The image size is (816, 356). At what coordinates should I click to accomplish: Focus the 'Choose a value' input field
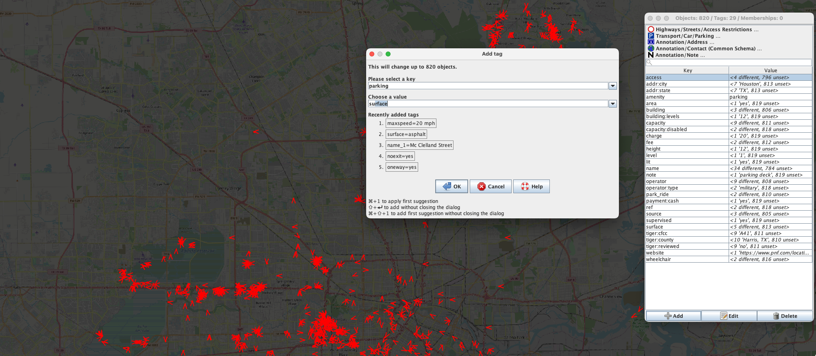point(488,104)
